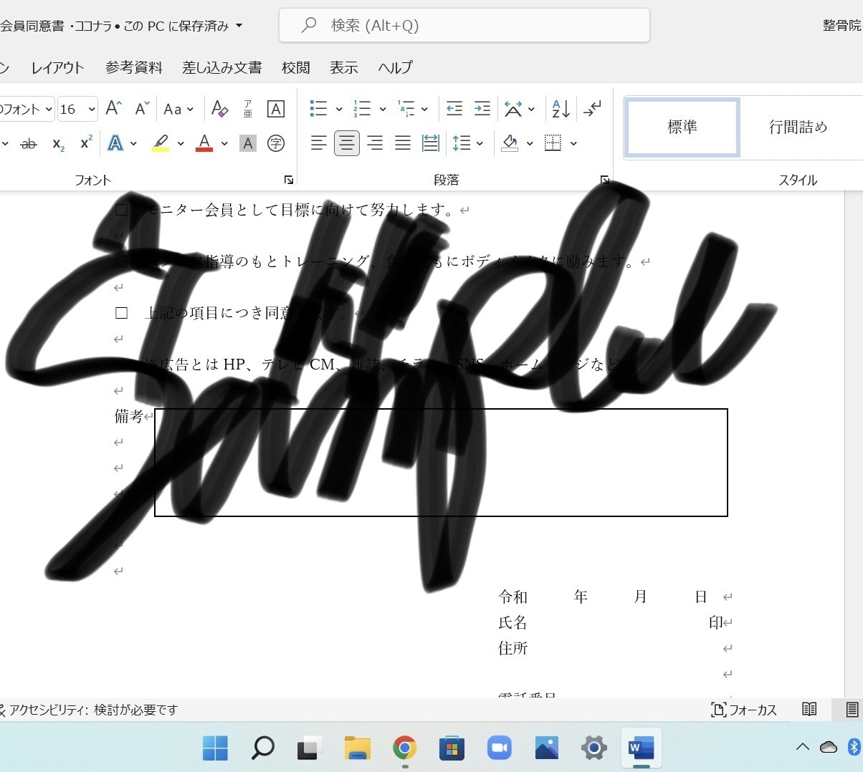Switch to Print Layout view icon
Viewport: 863px width, 772px height.
point(852,710)
